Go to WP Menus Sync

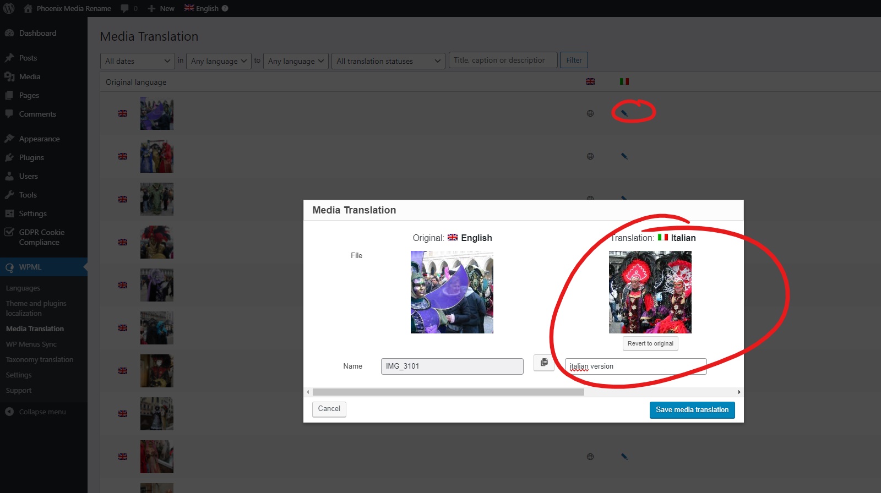pyautogui.click(x=31, y=344)
